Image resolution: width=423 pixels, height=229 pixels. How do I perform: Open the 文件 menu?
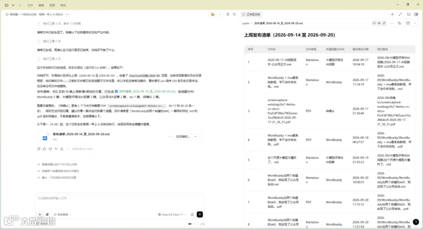pyautogui.click(x=30, y=5)
